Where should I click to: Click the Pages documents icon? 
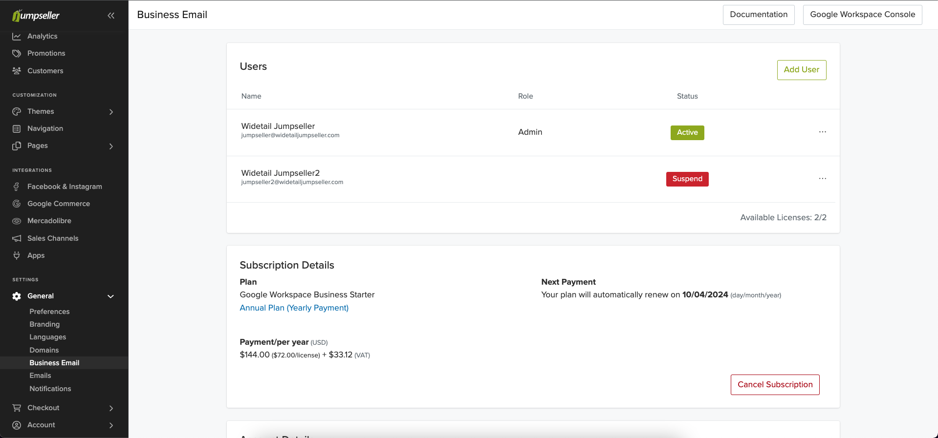point(17,146)
